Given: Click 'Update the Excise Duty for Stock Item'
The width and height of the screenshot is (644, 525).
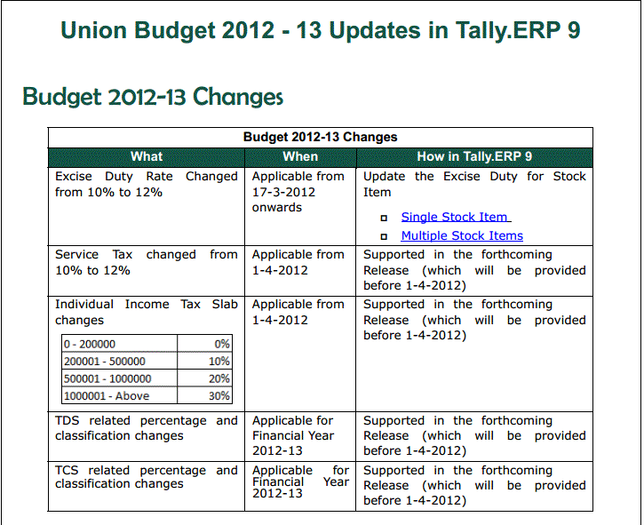Looking at the screenshot, I should [474, 184].
